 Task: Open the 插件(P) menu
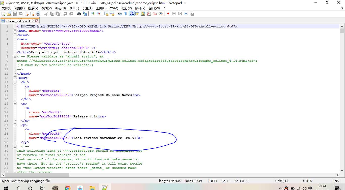click(140, 8)
